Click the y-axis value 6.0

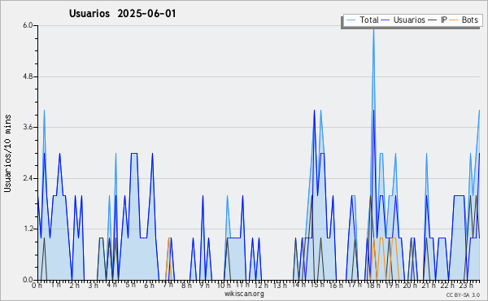pyautogui.click(x=28, y=25)
